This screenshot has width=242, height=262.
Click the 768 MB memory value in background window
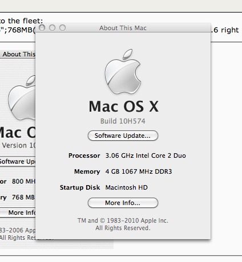pos(23,197)
